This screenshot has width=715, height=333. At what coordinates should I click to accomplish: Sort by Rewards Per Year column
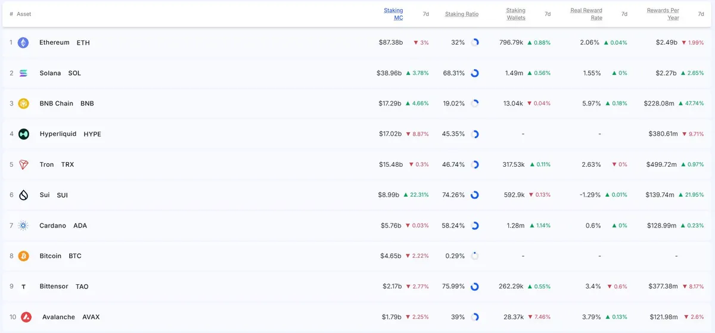coord(663,14)
